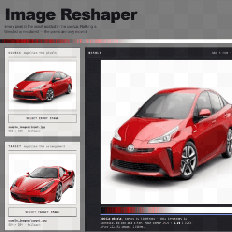Click the pixel lightness strip below the result
Viewport: 232px width, 232px height.
point(166,210)
